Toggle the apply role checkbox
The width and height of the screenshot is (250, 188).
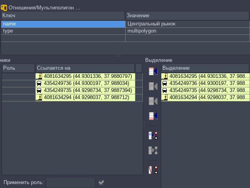pyautogui.click(x=101, y=183)
